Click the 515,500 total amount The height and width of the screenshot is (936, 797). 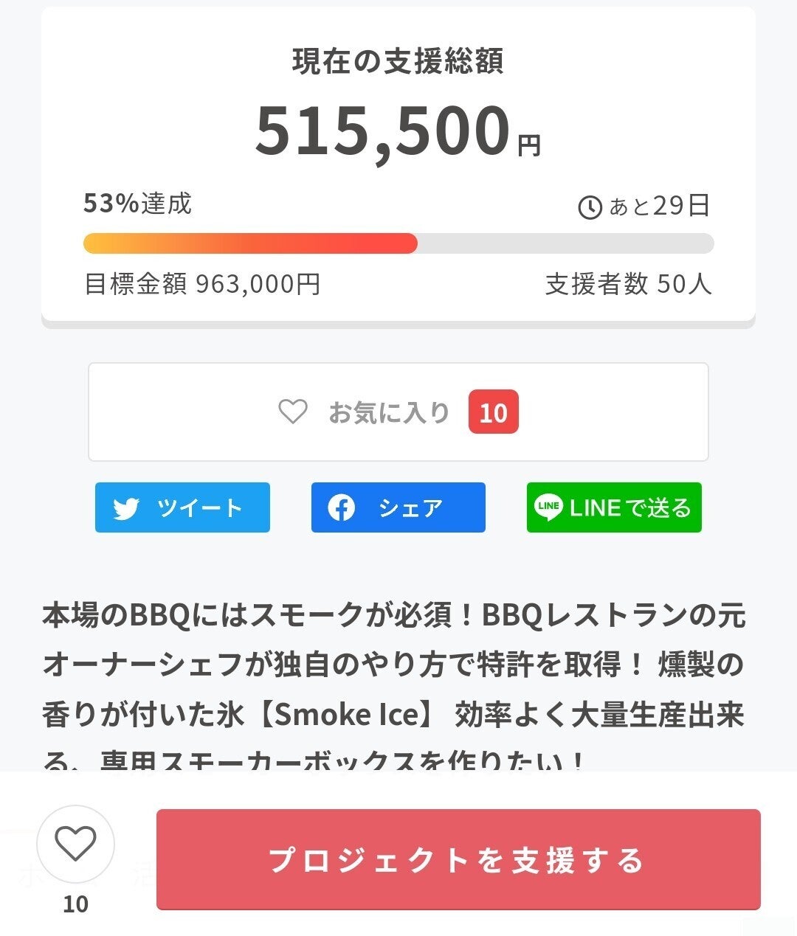click(383, 131)
